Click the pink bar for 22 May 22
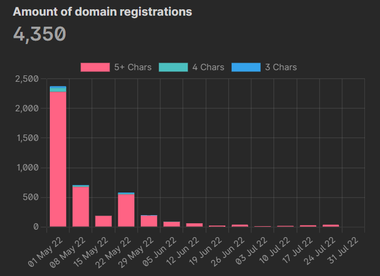 (x=126, y=210)
